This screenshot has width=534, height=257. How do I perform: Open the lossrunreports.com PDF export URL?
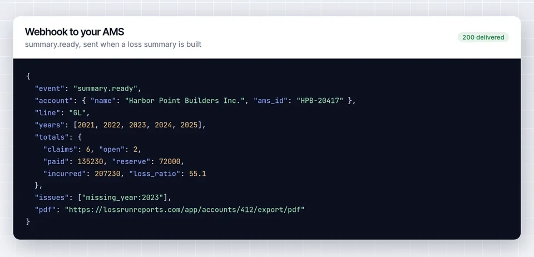[x=185, y=210]
